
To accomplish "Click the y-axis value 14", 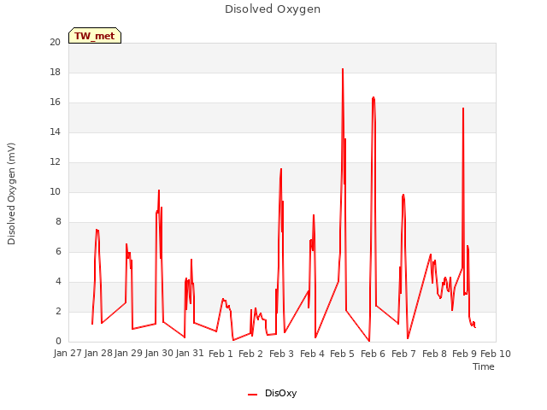I will coord(55,132).
